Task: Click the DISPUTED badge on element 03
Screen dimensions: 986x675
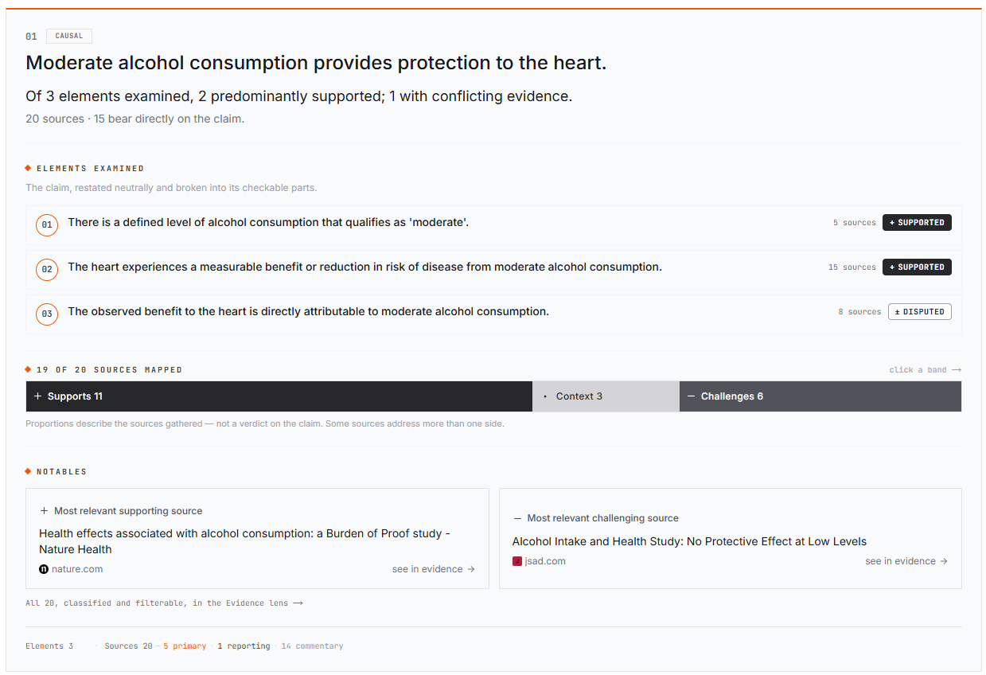Action: pos(920,312)
